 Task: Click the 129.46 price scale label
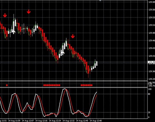point(152,41)
